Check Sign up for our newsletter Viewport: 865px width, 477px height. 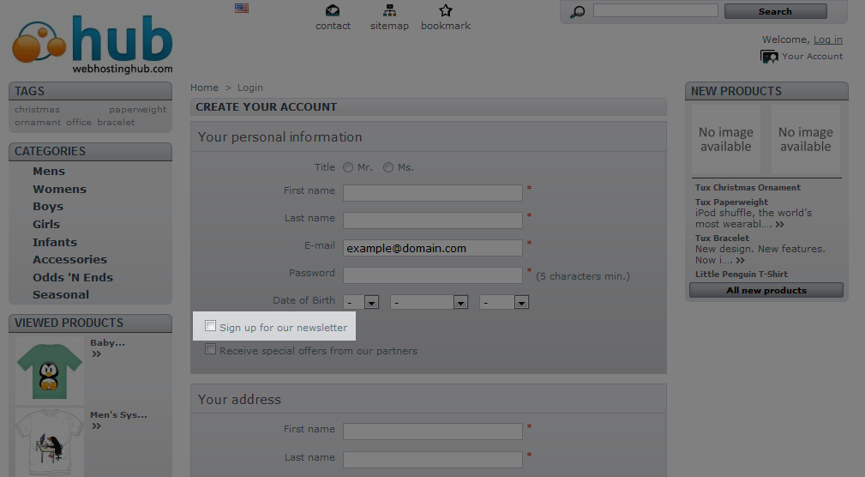tap(211, 327)
